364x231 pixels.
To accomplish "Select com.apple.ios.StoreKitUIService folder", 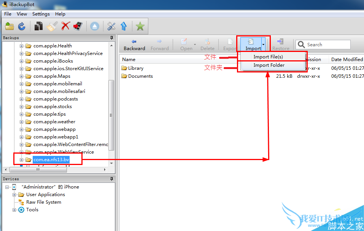I will pyautogui.click(x=68, y=69).
